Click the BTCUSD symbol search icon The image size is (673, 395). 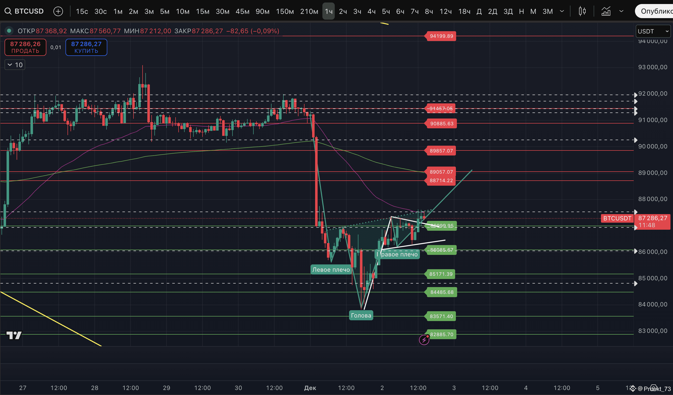point(8,11)
